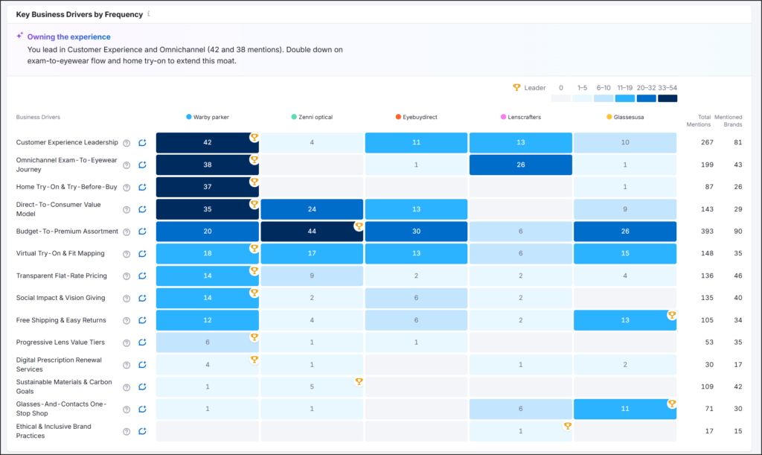Open help icon for Customer Experience Leadership
Image resolution: width=762 pixels, height=455 pixels.
pos(127,143)
